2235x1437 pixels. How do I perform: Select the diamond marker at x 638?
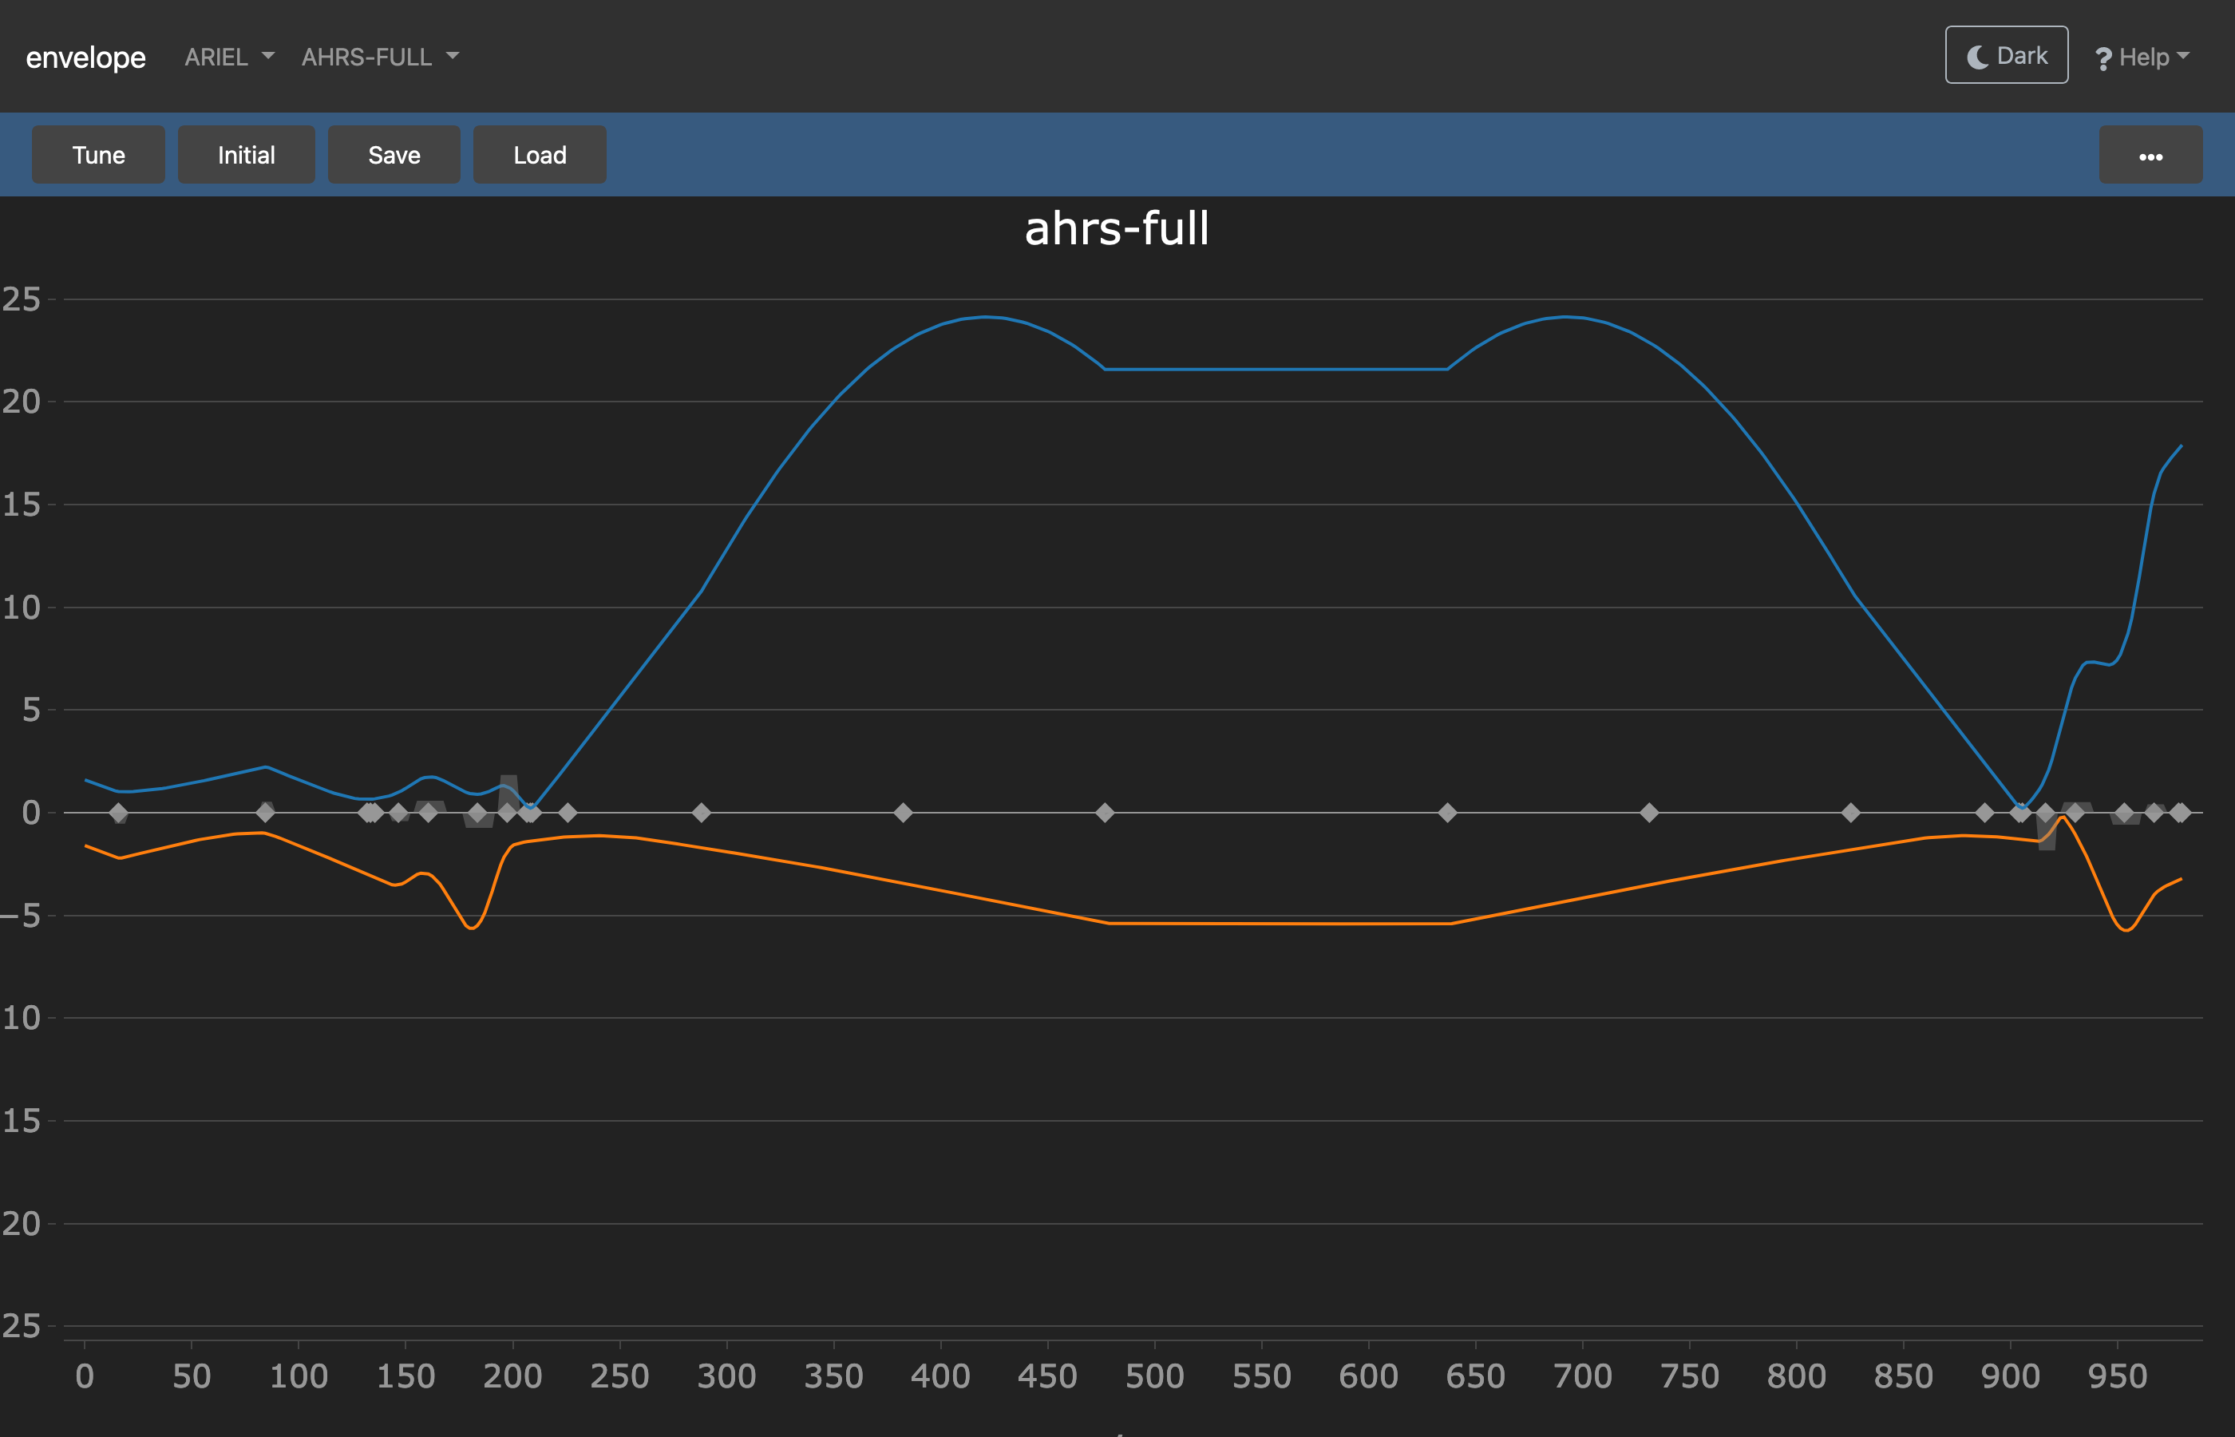point(1447,813)
